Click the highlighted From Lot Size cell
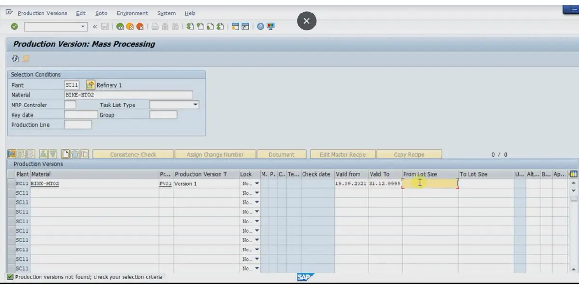This screenshot has height=289, width=579. point(430,184)
